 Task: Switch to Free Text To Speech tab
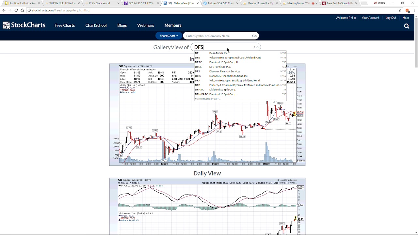tap(340, 3)
